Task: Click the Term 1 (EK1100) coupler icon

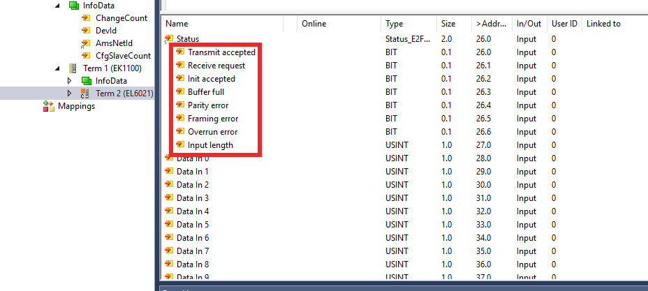Action: click(x=73, y=68)
